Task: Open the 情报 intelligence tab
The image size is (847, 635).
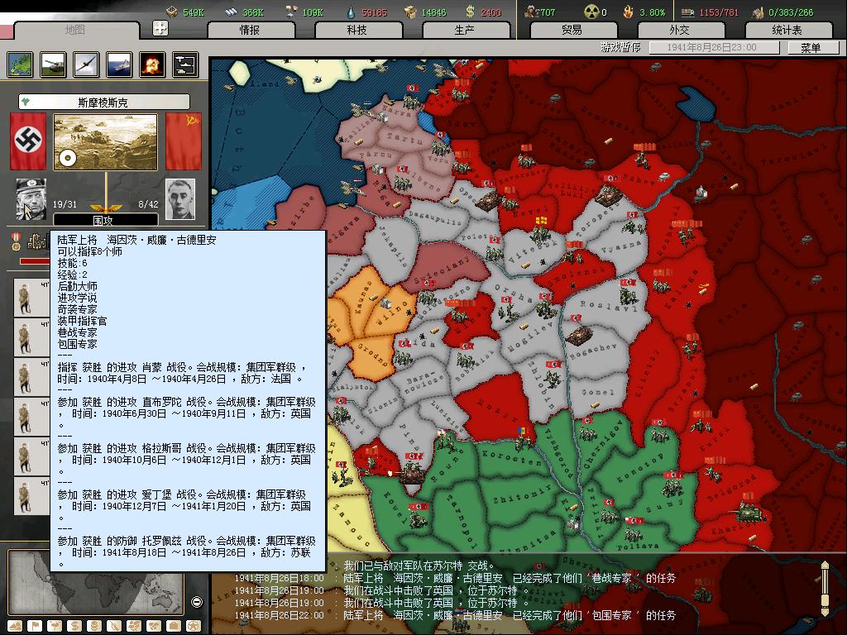Action: click(x=250, y=30)
